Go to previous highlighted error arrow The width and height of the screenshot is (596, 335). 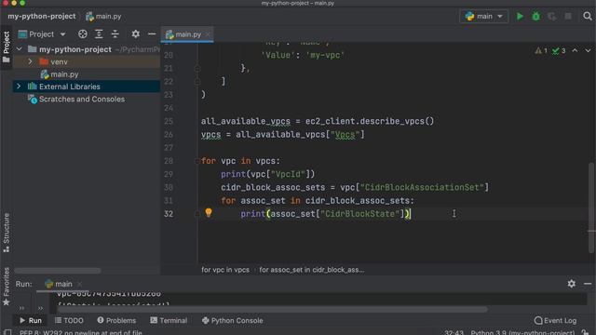click(x=576, y=50)
